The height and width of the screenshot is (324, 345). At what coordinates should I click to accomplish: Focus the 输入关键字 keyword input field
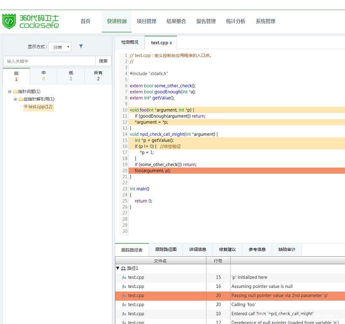[x=49, y=61]
